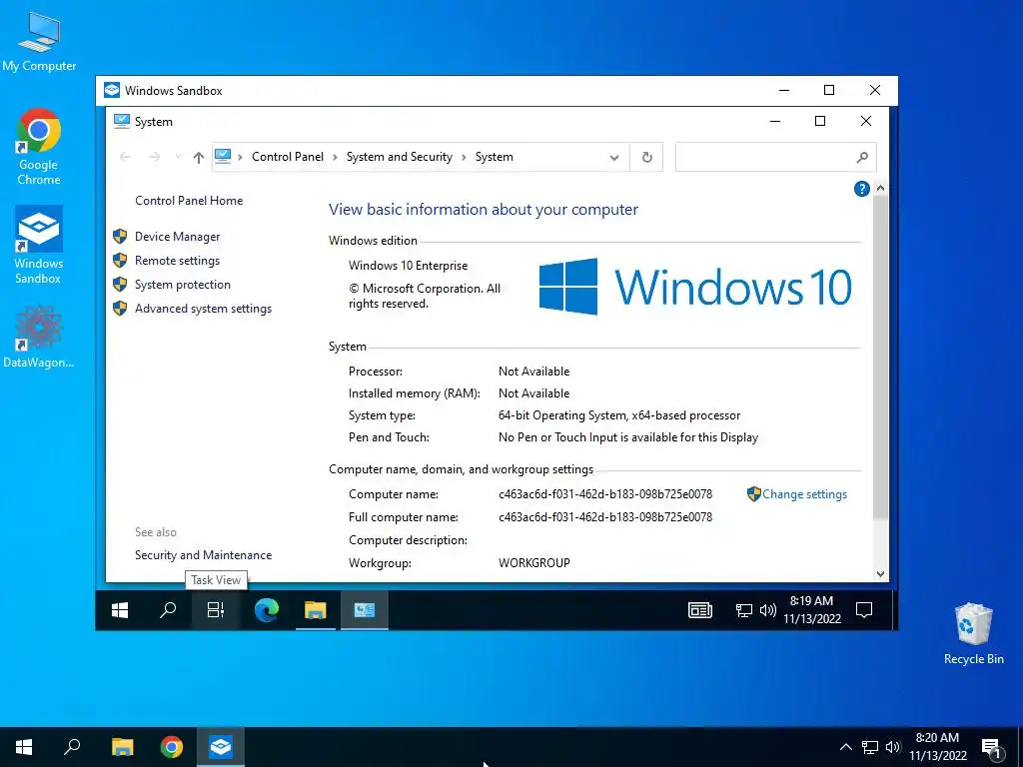The height and width of the screenshot is (767, 1023).
Task: Open Task View in Sandbox taskbar
Action: [x=216, y=610]
